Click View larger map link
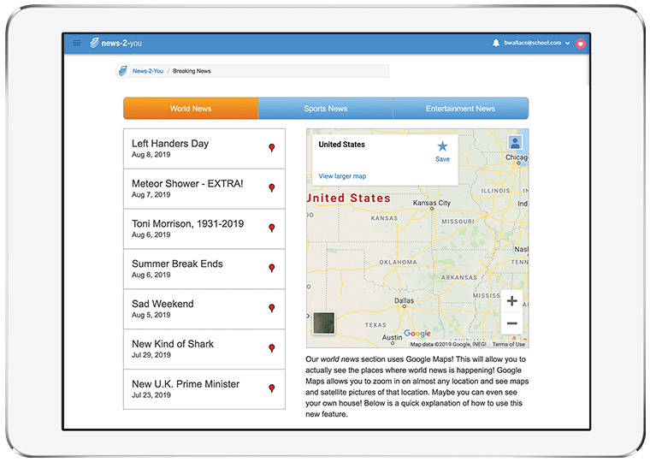The height and width of the screenshot is (462, 650). click(342, 176)
